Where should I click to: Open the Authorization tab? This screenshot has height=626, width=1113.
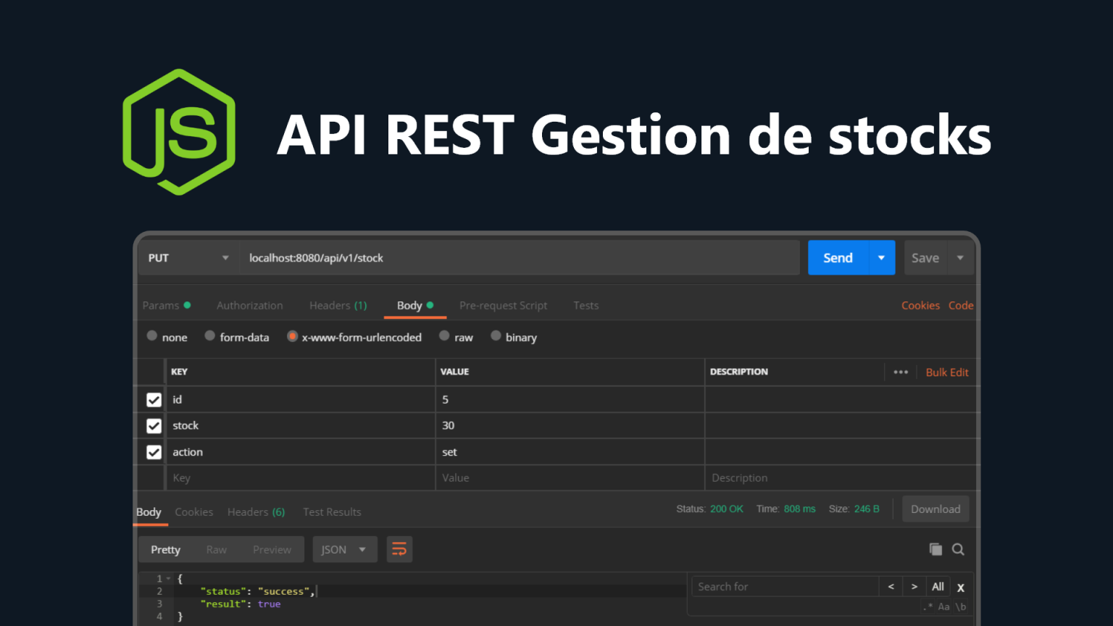(250, 306)
